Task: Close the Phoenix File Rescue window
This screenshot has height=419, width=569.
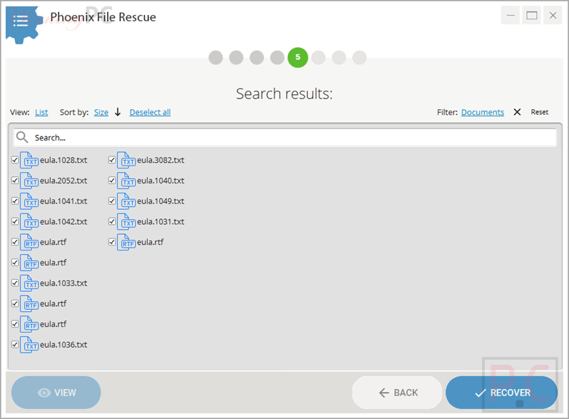Action: pos(553,15)
